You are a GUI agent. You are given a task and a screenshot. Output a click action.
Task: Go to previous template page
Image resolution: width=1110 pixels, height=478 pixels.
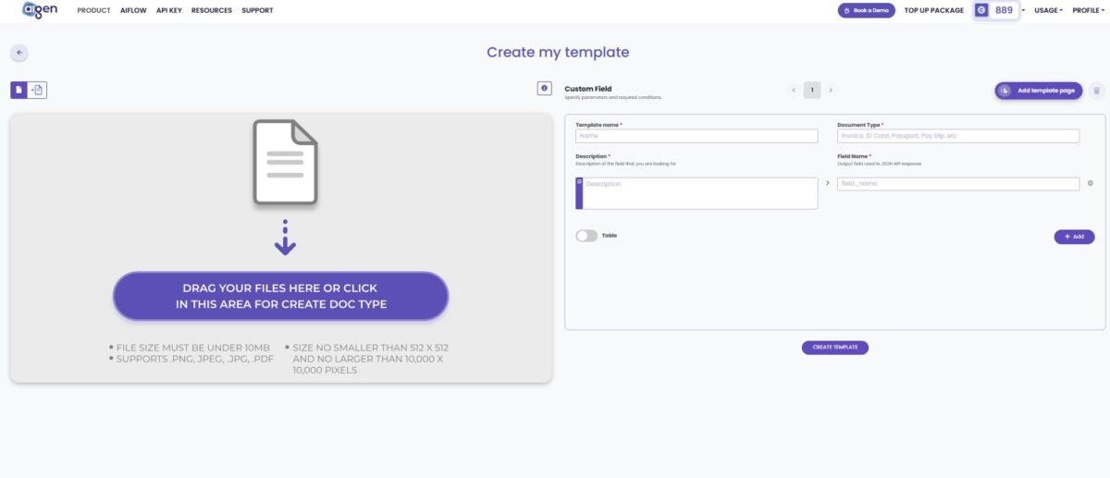pos(794,90)
